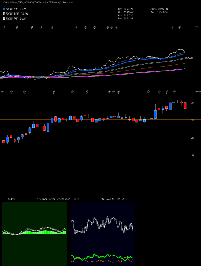Click the white DOW MT legend swatch
Image resolution: width=201 pixels, height=266 pixels.
(x=4, y=14)
